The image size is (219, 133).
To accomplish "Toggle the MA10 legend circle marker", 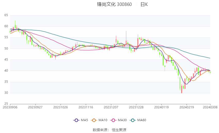I will 94,120.
